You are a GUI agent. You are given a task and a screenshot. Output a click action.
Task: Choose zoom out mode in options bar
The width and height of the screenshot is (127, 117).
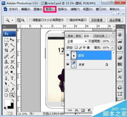point(23,20)
